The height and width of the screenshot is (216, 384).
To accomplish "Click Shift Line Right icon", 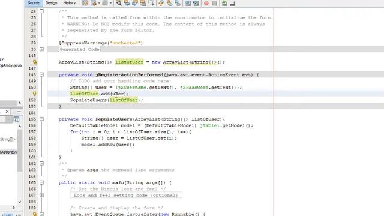I will (196, 3).
